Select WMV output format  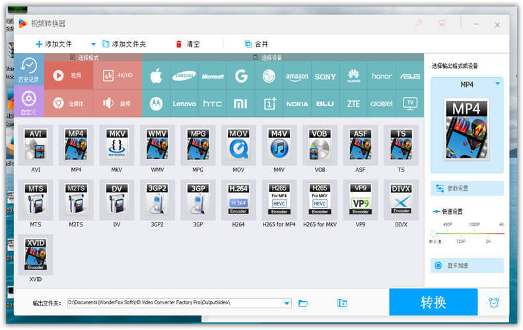pos(157,145)
